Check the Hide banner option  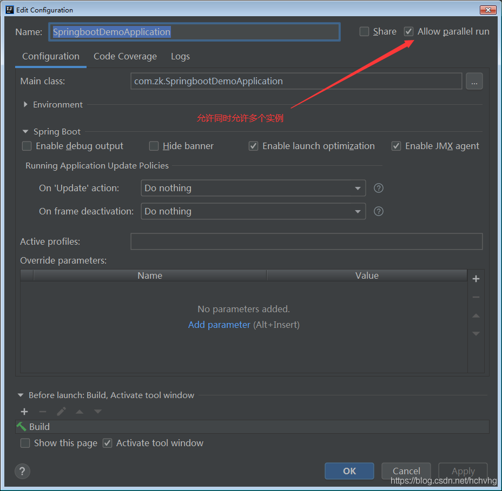(154, 146)
